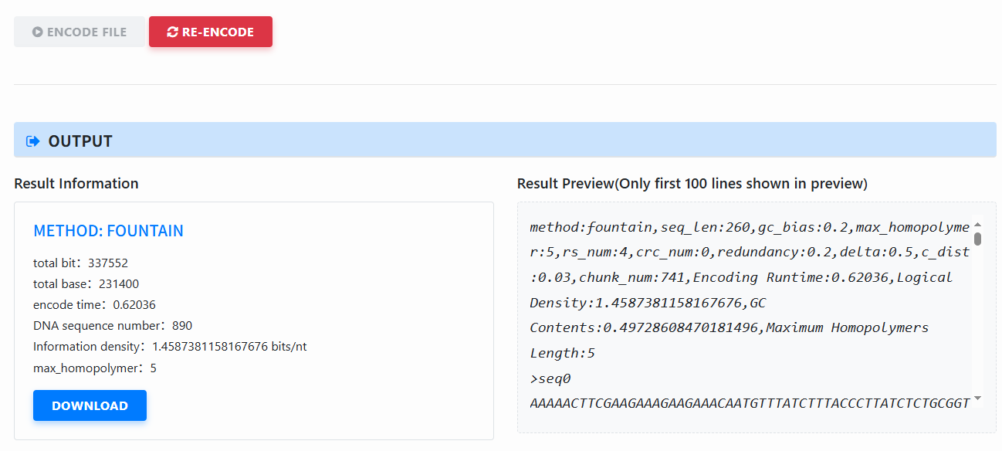Viewport: 1002px width, 451px height.
Task: Select the METHOD: FOUNTAIN title
Action: [108, 231]
